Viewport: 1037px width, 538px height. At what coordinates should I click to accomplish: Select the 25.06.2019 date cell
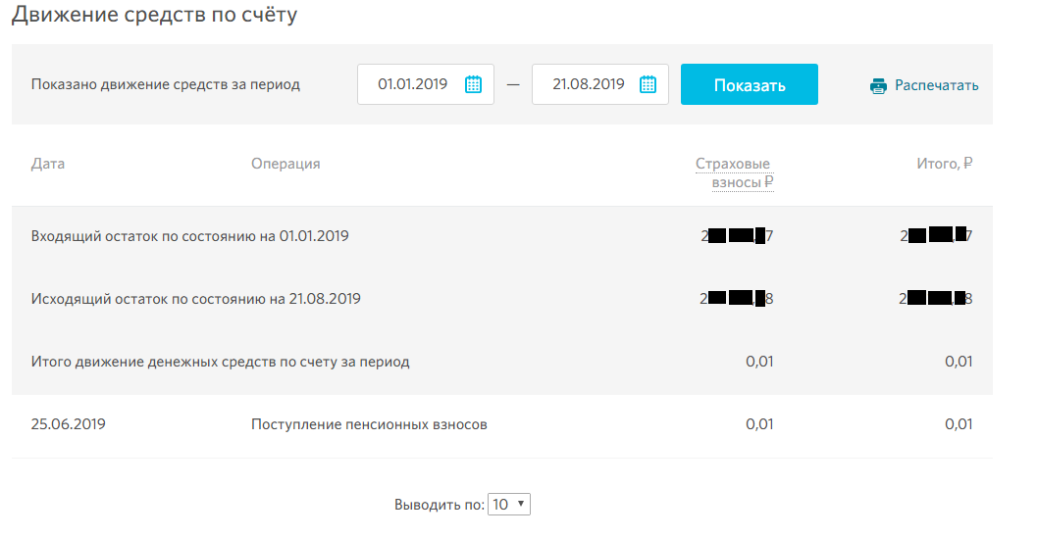click(69, 424)
